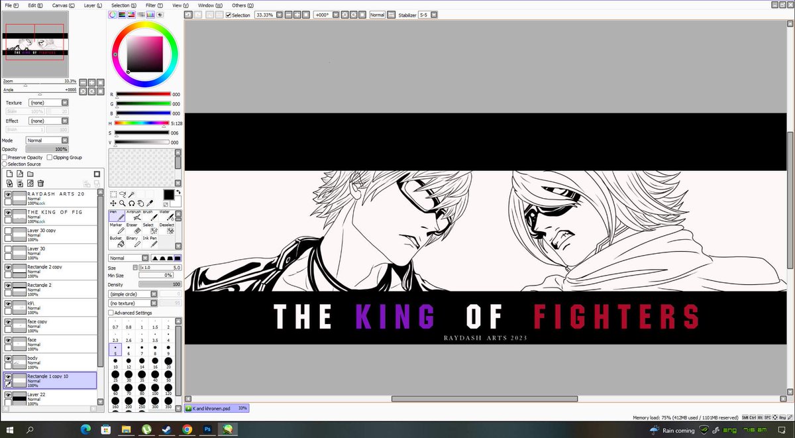Viewport: 795px width, 438px height.
Task: Select the Eraser tool
Action: pyautogui.click(x=133, y=229)
